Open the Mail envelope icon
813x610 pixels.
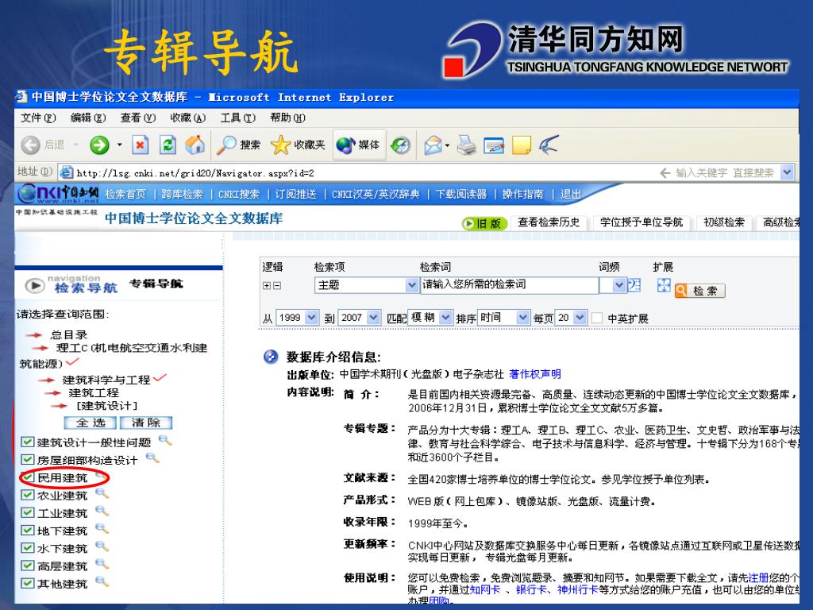433,145
